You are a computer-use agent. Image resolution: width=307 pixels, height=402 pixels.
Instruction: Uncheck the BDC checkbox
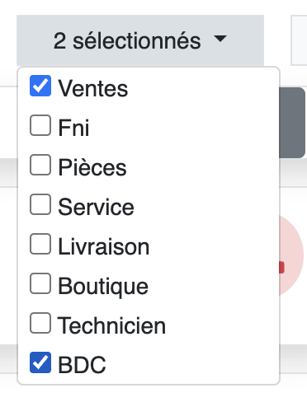point(40,362)
